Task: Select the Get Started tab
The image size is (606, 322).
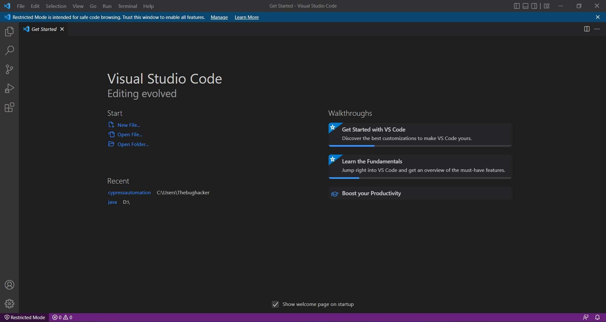Action: (44, 29)
